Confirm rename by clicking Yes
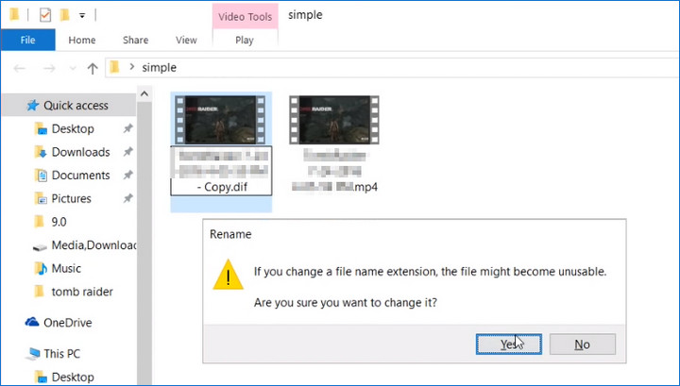 click(509, 344)
